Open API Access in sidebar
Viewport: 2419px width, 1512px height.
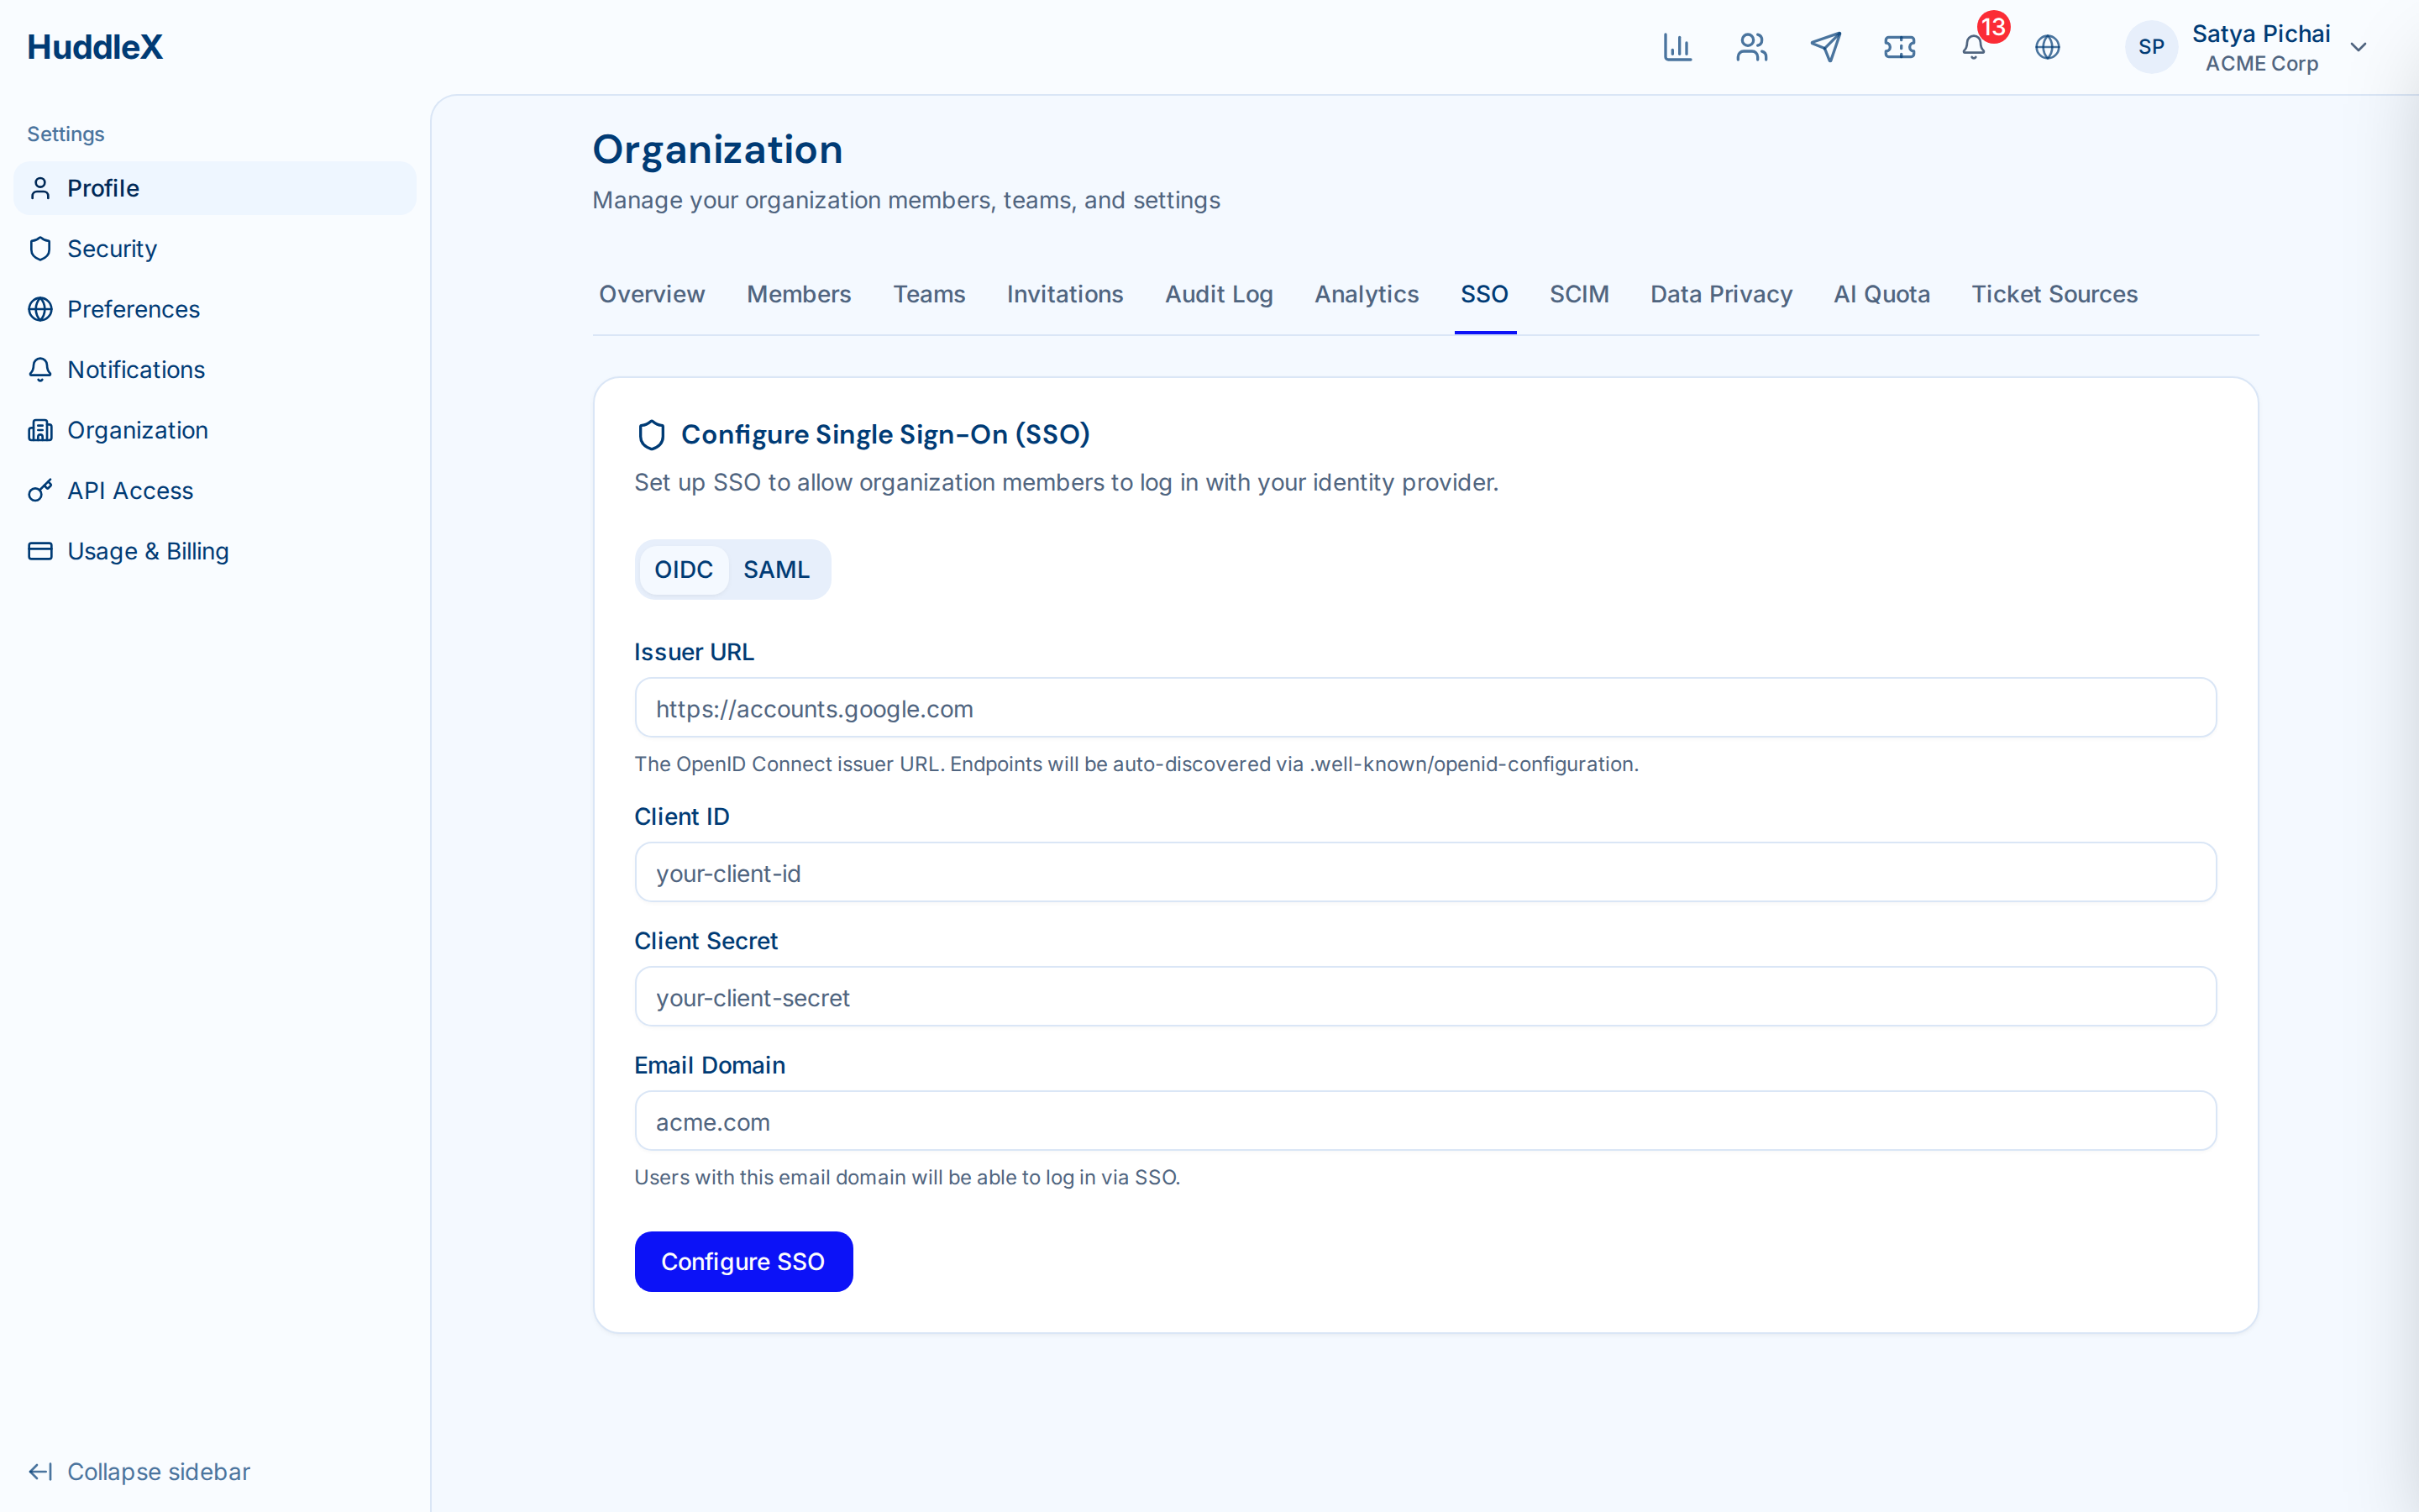[x=215, y=491]
